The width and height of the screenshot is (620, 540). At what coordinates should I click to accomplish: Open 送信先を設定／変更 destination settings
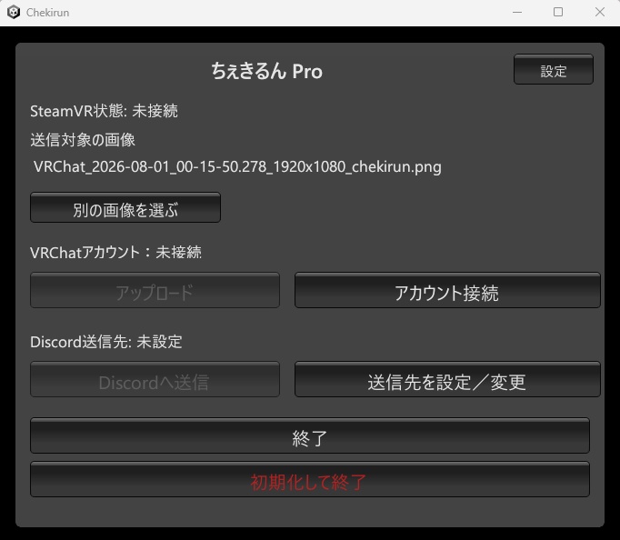tap(447, 379)
